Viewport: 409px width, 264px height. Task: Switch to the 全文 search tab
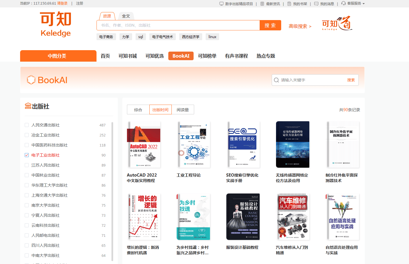click(x=126, y=16)
